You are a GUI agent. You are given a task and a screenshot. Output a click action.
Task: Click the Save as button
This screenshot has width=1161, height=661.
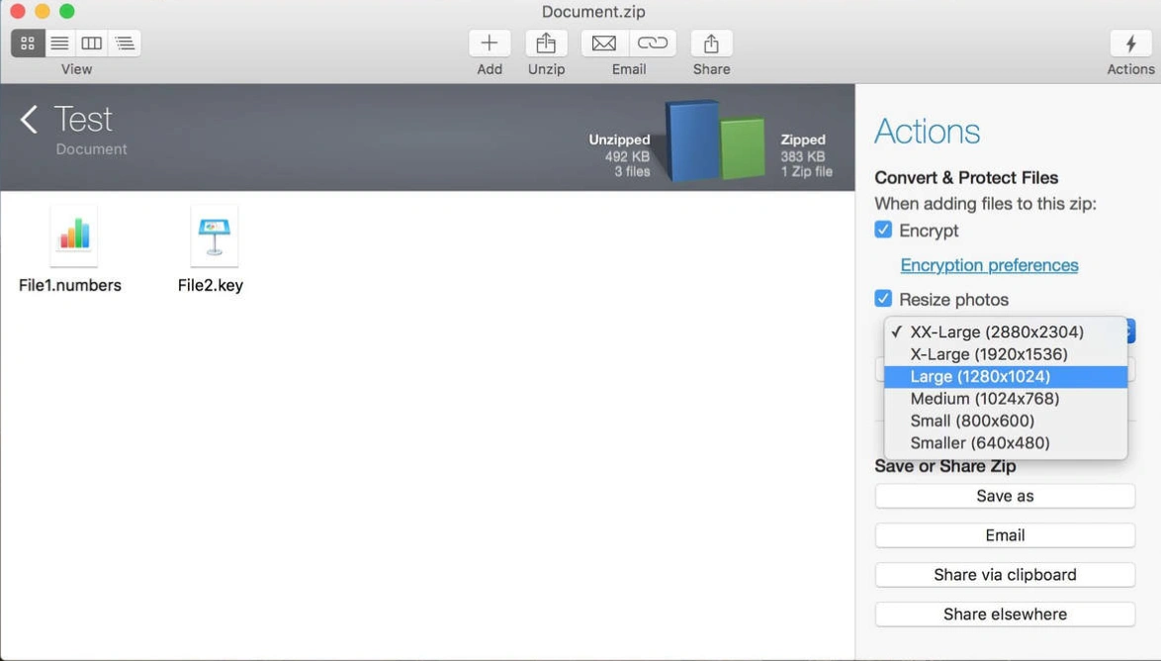[1005, 496]
